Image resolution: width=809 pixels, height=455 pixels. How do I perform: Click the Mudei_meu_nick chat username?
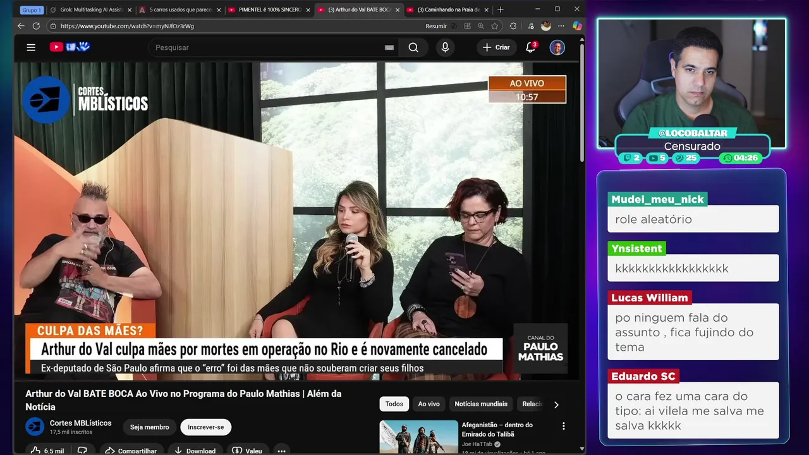657,199
